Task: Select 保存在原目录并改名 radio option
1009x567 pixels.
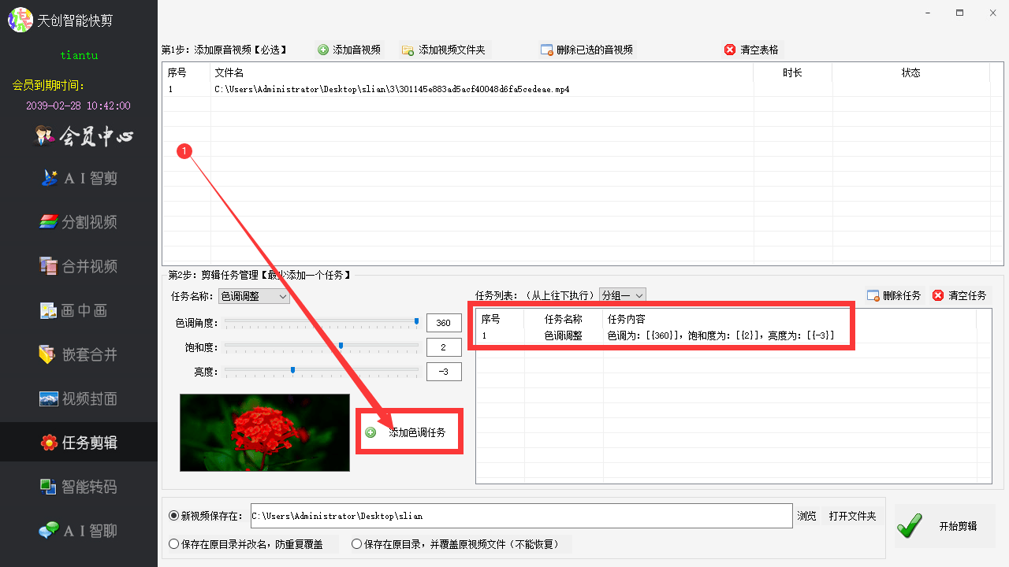Action: coord(174,543)
